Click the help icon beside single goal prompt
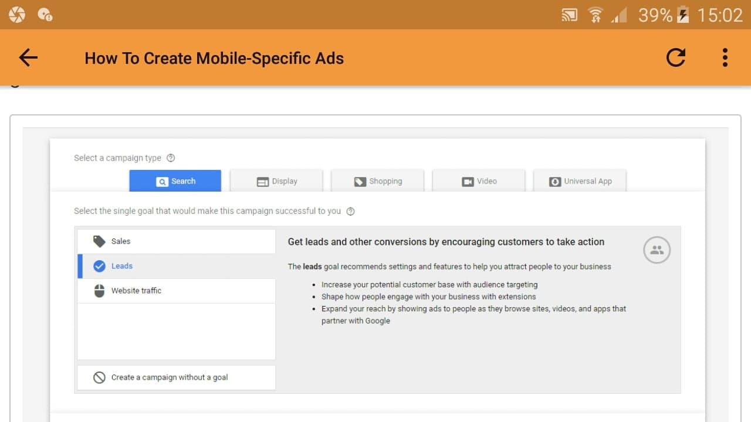Screen dimensions: 751x422 coord(350,212)
